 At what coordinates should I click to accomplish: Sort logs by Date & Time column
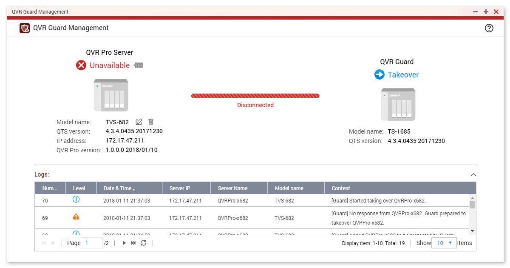click(x=119, y=188)
